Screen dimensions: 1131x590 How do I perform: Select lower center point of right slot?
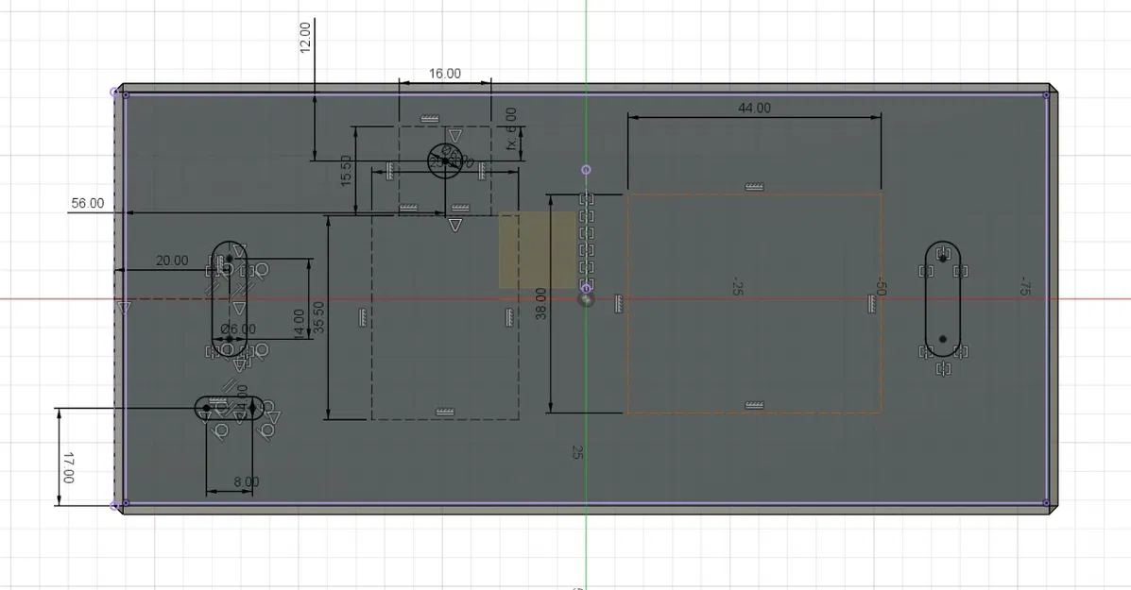click(943, 339)
